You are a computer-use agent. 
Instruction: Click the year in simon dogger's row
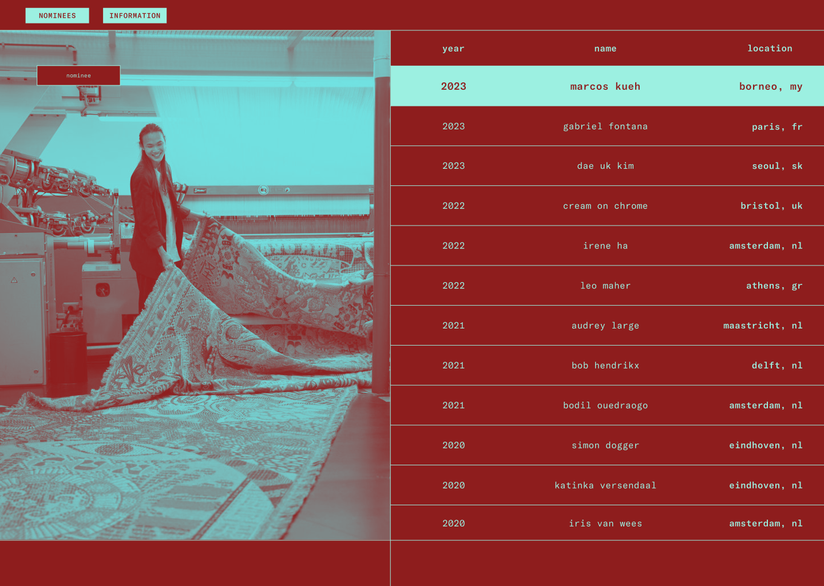tap(453, 445)
